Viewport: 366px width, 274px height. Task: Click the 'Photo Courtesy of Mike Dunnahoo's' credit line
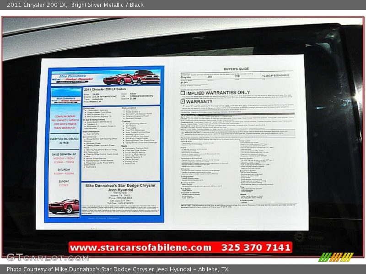click(x=118, y=269)
